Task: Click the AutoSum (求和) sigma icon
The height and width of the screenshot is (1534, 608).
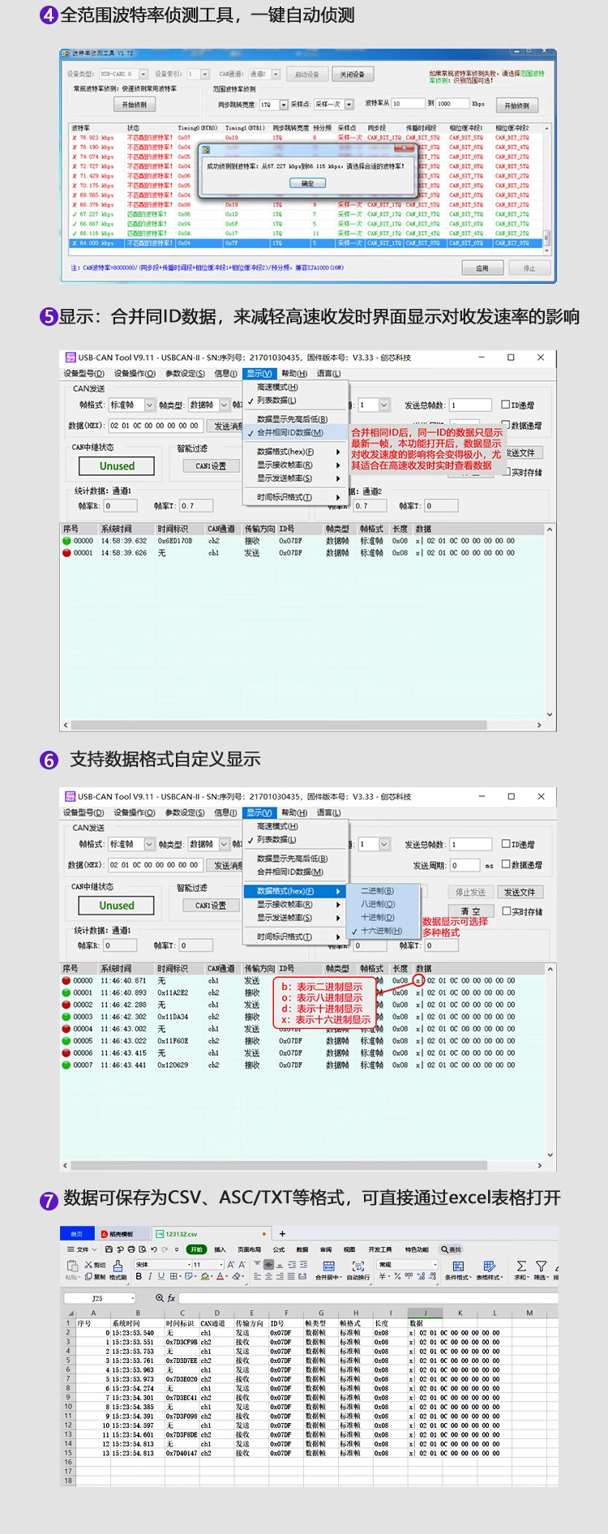Action: [x=521, y=1266]
